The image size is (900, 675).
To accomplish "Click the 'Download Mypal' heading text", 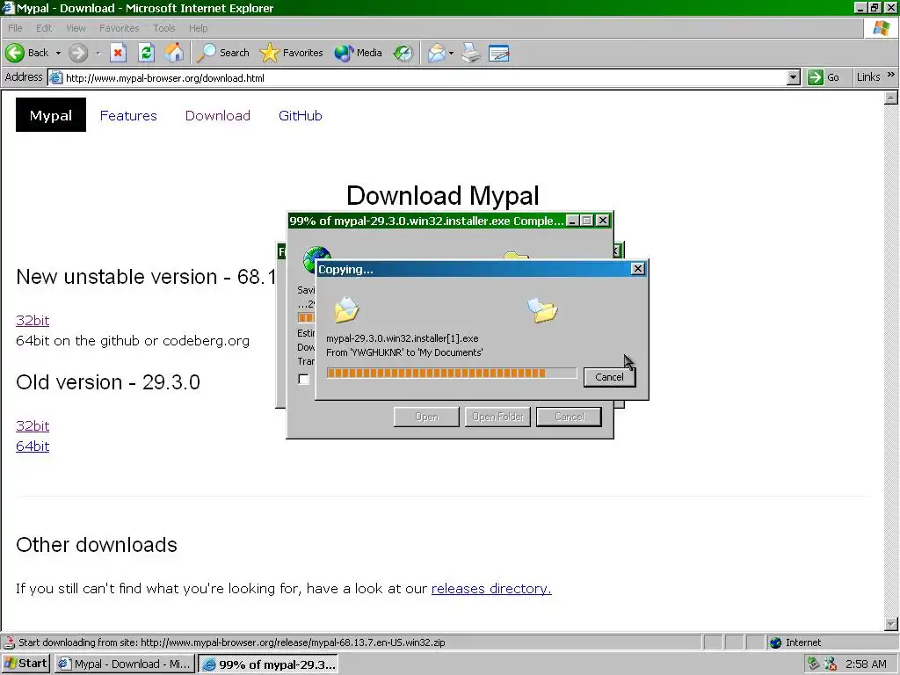I will (443, 196).
